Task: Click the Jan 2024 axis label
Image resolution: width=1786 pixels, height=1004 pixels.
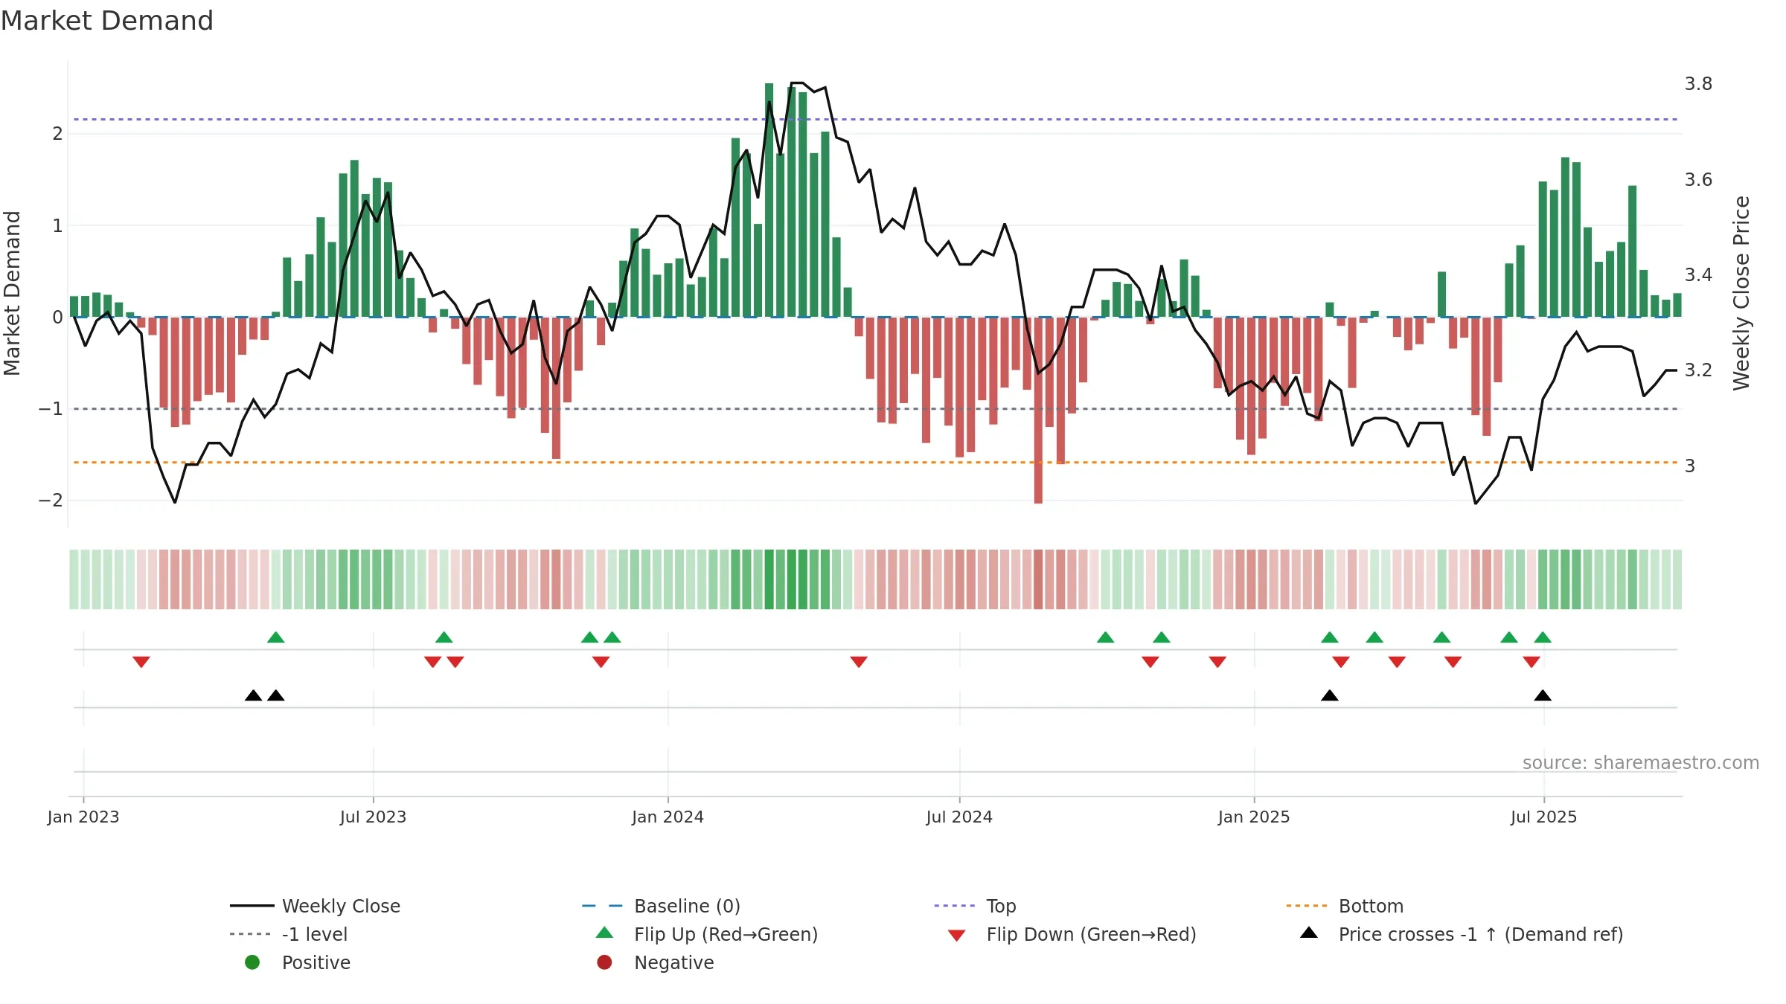Action: coord(668,817)
